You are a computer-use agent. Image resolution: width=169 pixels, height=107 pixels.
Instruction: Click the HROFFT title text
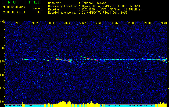[17, 2]
